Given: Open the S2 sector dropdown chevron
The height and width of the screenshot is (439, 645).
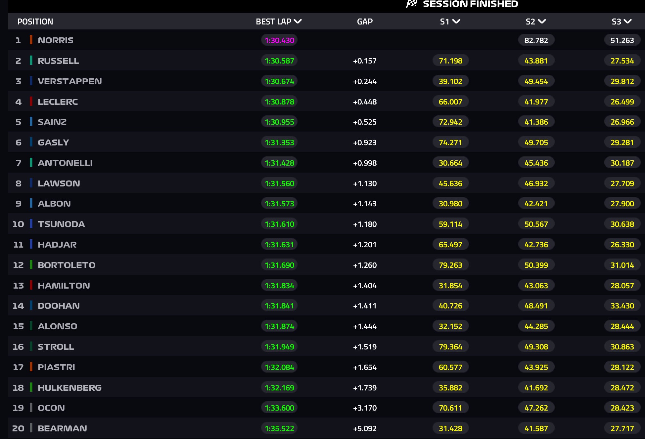Looking at the screenshot, I should (x=542, y=21).
